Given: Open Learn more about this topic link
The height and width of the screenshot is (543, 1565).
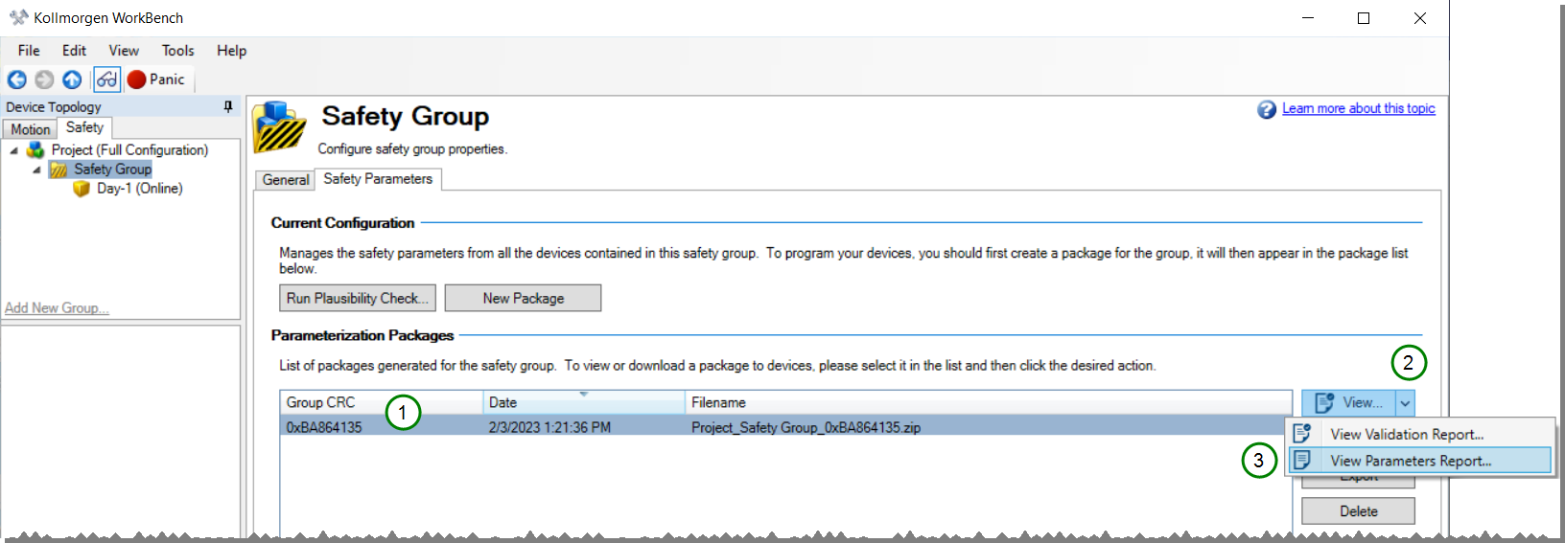Looking at the screenshot, I should coord(1359,108).
